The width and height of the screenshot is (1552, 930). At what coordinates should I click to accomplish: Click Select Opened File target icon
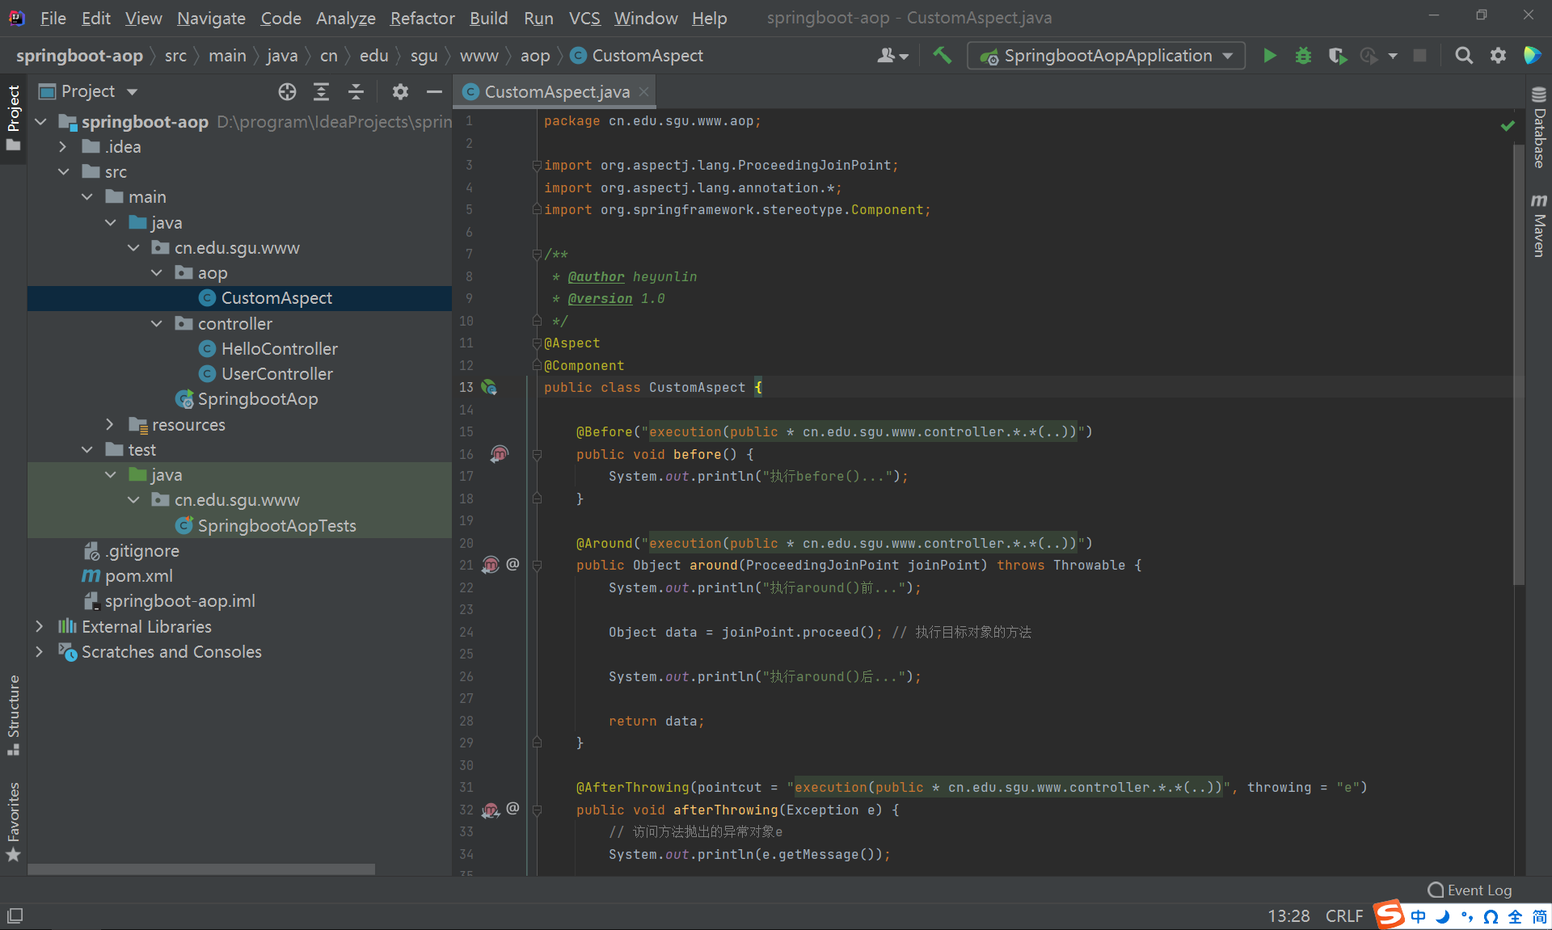tap(287, 92)
